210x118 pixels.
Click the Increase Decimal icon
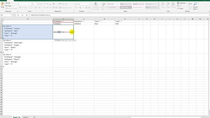click(x=86, y=8)
